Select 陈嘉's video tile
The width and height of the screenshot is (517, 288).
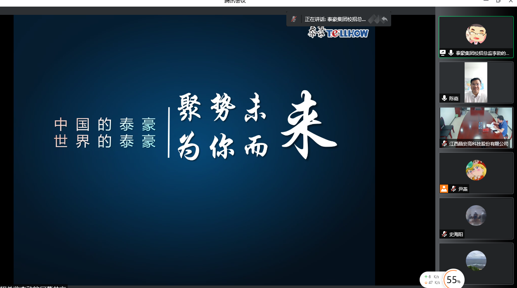(476, 82)
